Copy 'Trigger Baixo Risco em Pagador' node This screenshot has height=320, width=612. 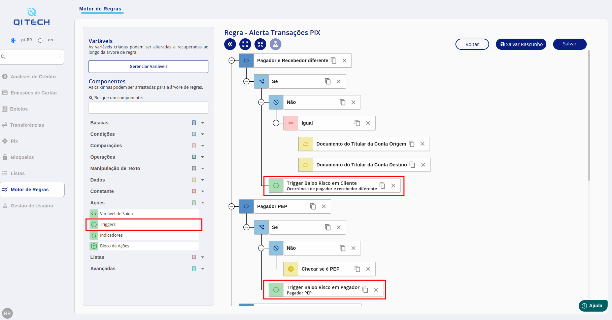click(365, 290)
